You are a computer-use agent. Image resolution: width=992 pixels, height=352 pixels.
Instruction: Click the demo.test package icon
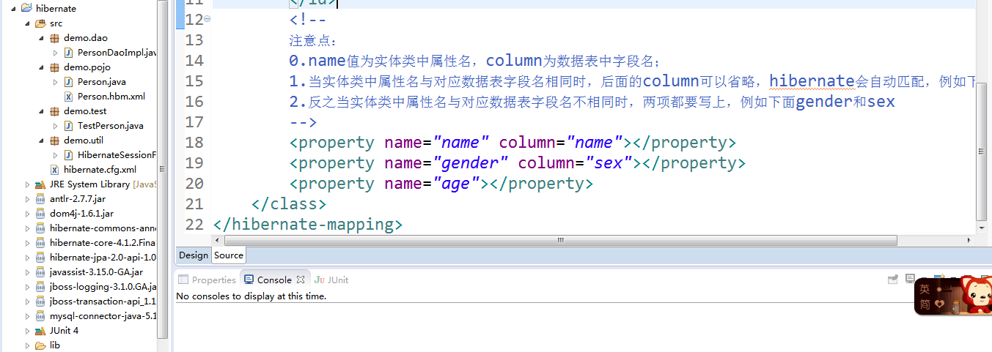tap(54, 111)
